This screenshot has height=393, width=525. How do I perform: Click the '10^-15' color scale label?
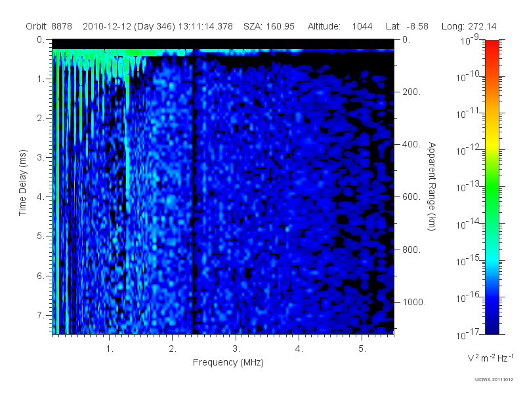(468, 261)
